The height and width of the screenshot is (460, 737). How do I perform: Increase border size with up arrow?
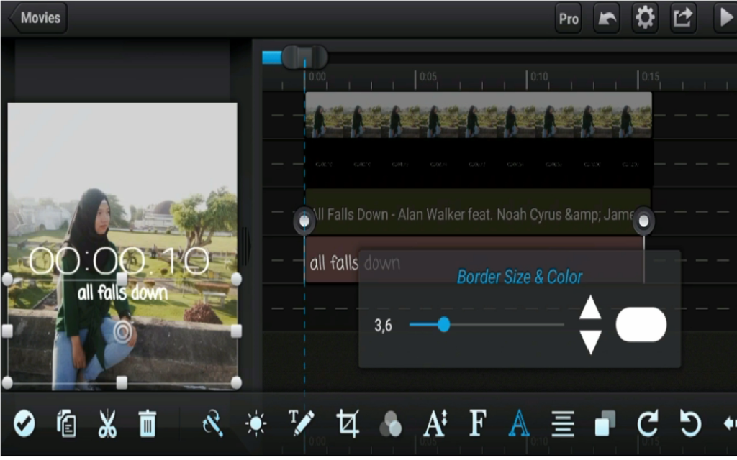click(x=590, y=308)
